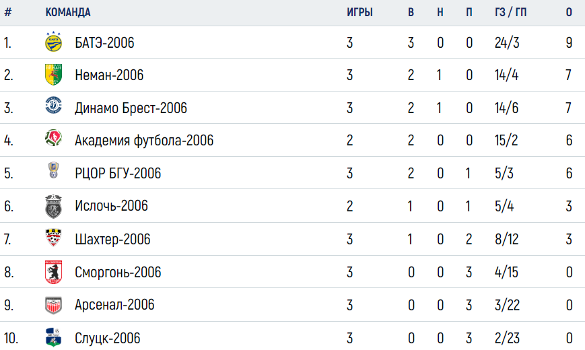Select the Слуцк-2006 team name

point(108,338)
